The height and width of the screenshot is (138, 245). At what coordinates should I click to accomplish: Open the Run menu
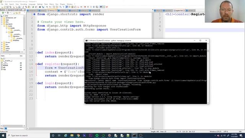[57, 4]
